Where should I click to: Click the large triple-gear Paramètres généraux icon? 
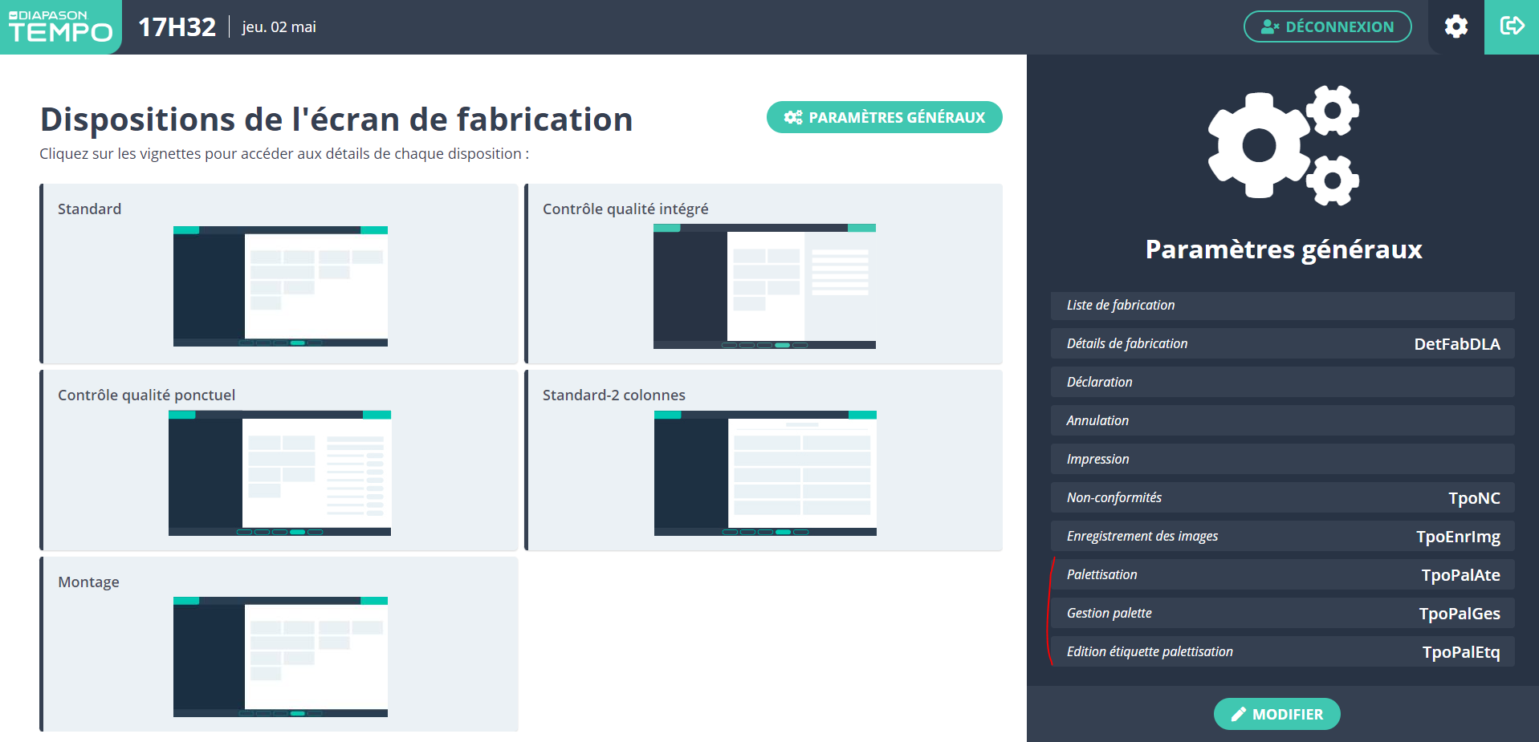1283,145
